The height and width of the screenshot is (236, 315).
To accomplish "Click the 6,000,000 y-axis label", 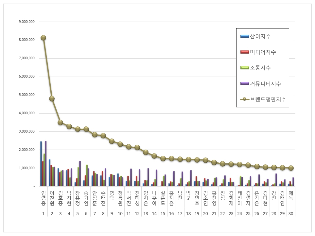I will click(27, 76).
